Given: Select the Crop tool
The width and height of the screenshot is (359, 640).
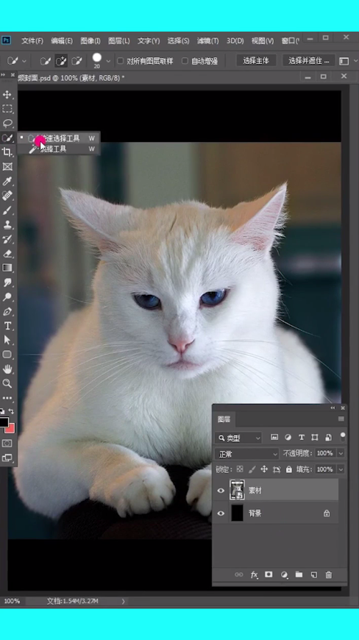Looking at the screenshot, I should 7,152.
